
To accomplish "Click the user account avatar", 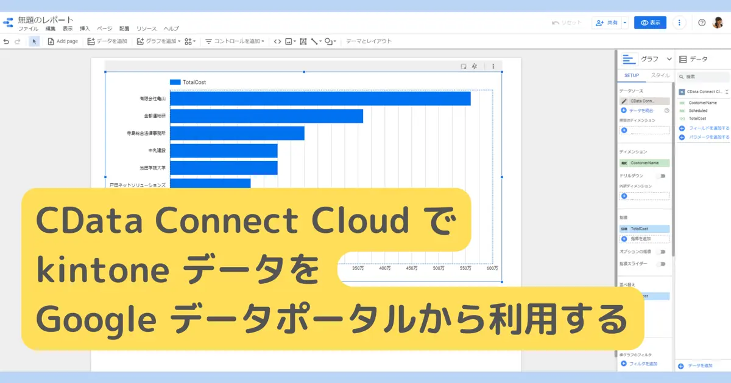I will tap(718, 22).
